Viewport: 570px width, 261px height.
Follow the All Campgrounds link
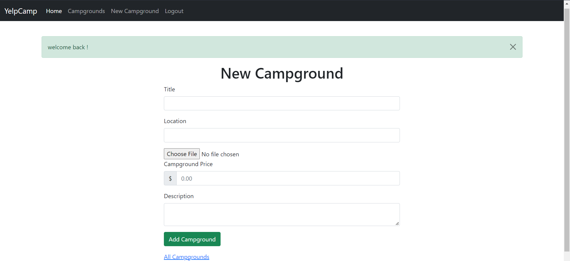point(186,257)
